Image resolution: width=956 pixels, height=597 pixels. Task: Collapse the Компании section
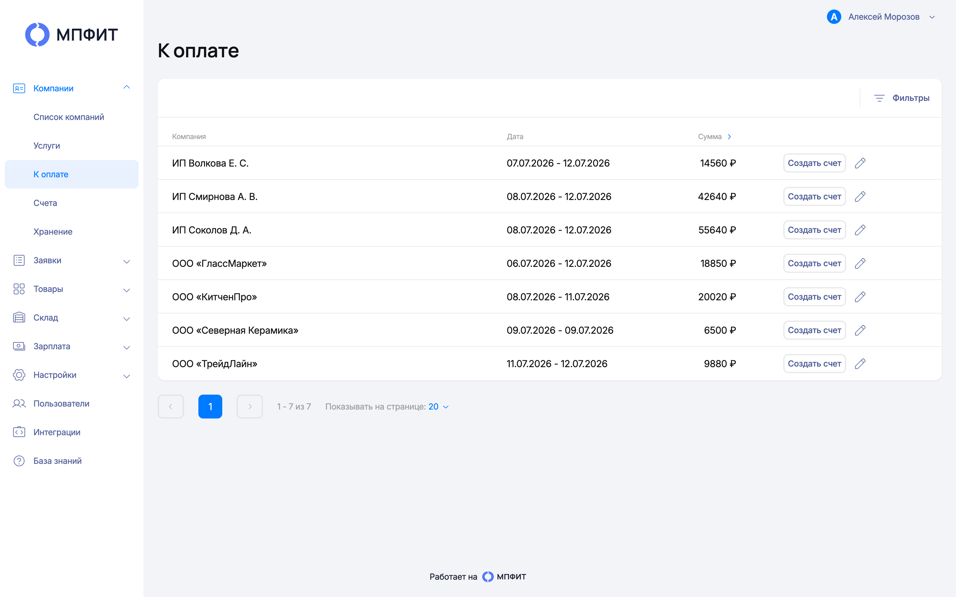[x=126, y=88]
